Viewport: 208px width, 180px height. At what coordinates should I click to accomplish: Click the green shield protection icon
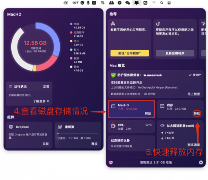point(113,75)
